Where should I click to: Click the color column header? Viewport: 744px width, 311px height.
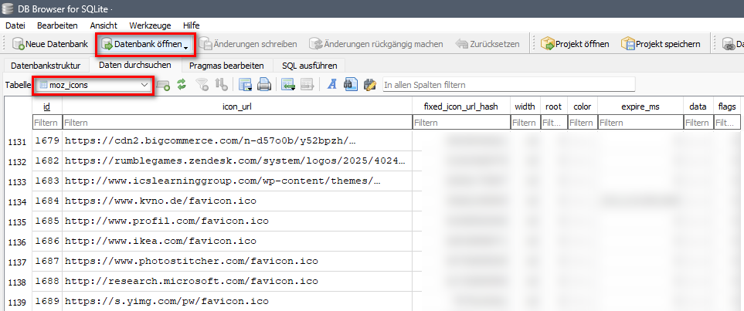pos(583,106)
